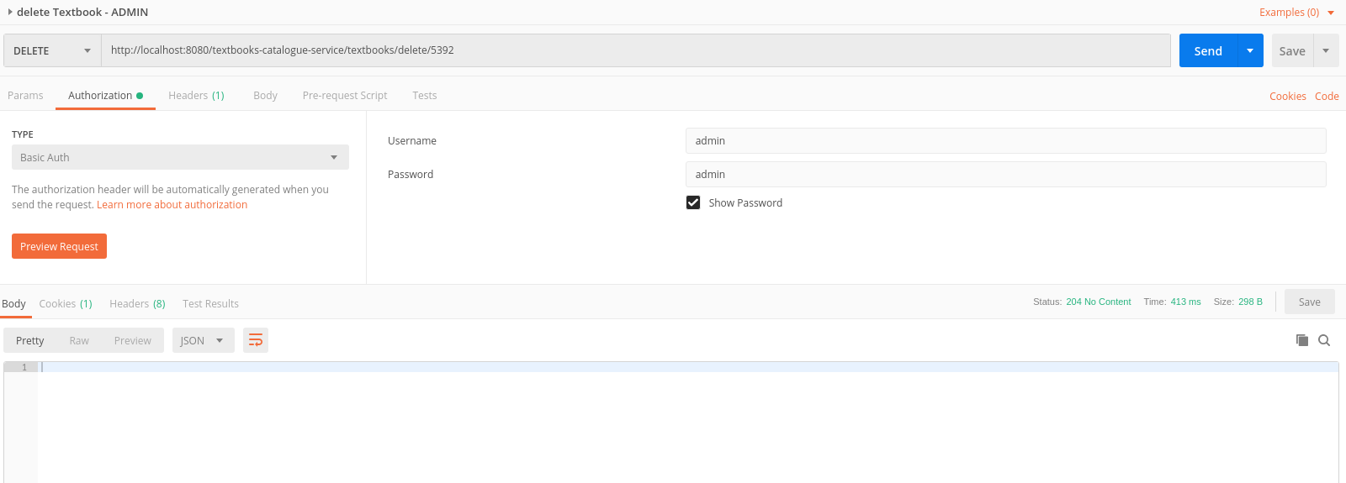This screenshot has height=483, width=1346.
Task: Click the request URL field
Action: 636,50
